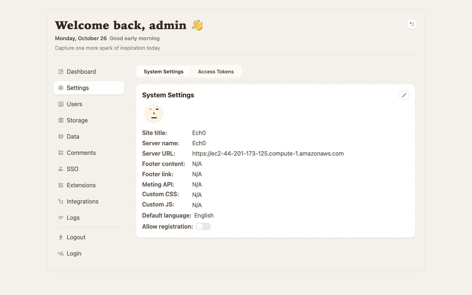472x295 pixels.
Task: Click the Login user icon
Action: coord(61,253)
